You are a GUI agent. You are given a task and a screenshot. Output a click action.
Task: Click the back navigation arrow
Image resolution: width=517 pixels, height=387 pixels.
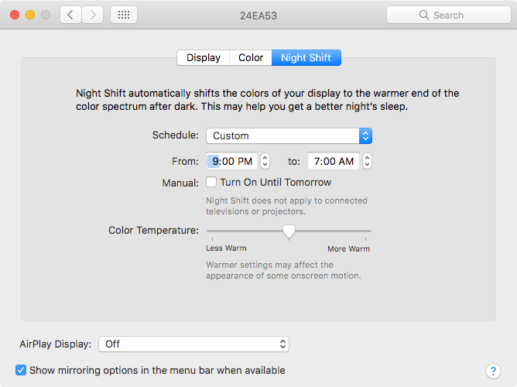tap(70, 15)
